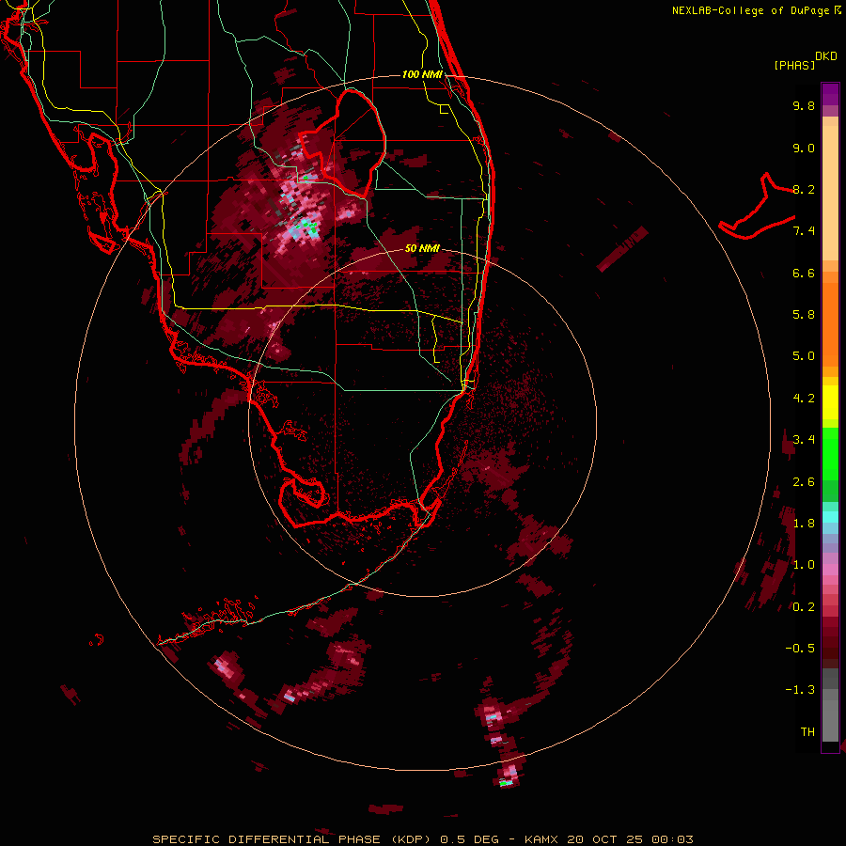
Task: Click the 50 NMI range ring label
Action: point(422,249)
